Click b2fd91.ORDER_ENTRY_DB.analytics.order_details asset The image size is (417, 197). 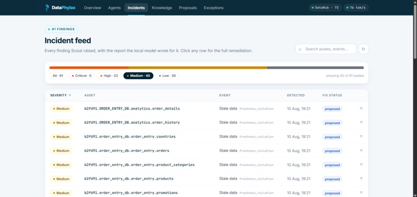click(132, 109)
